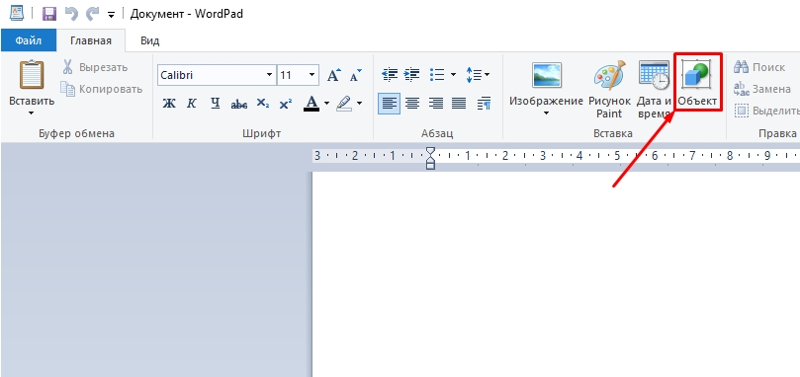
Task: Expand the Вставить dropdown arrow
Action: pos(32,113)
